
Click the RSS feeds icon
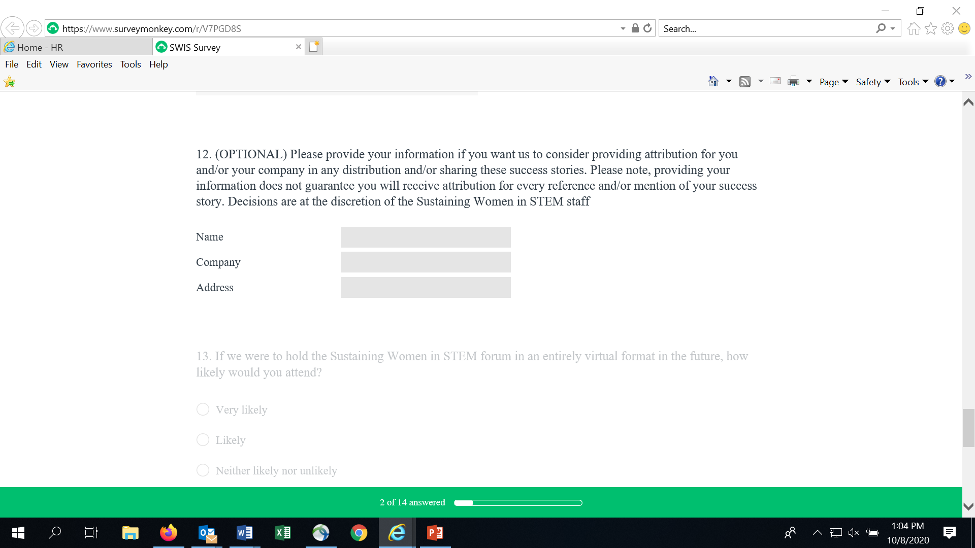745,82
